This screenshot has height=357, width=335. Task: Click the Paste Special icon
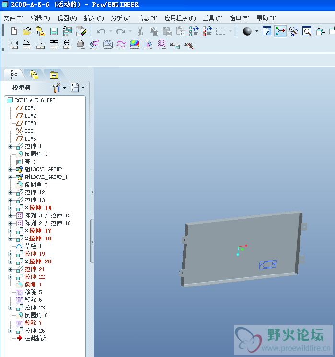click(x=181, y=31)
